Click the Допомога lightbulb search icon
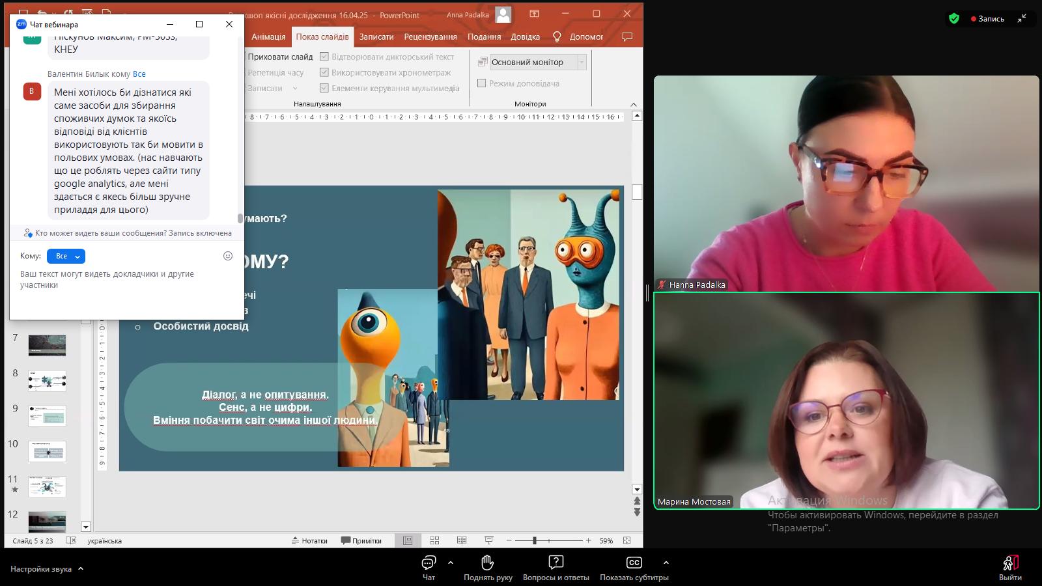 [x=557, y=36]
